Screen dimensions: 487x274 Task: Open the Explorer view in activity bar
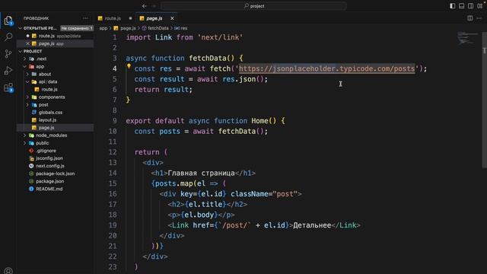click(x=8, y=21)
